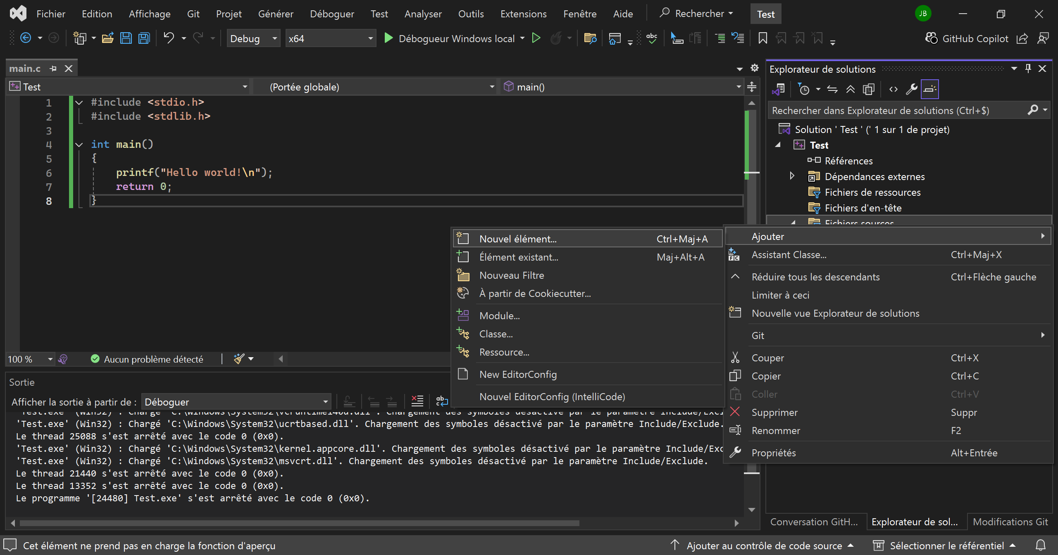The width and height of the screenshot is (1058, 555).
Task: Click the Save All toolbar icon
Action: [144, 38]
